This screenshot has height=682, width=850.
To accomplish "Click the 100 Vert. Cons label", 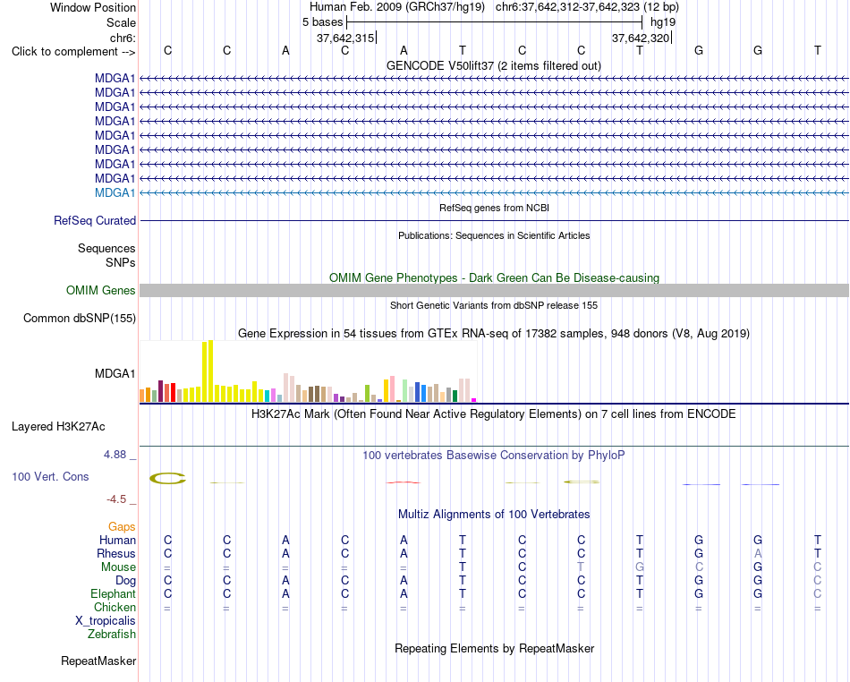I will (x=50, y=476).
